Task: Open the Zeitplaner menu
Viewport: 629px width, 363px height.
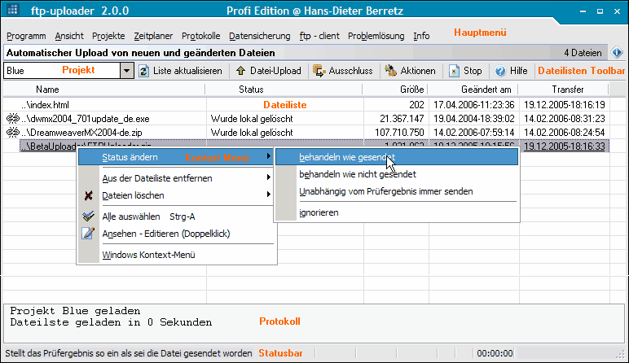Action: pyautogui.click(x=152, y=36)
